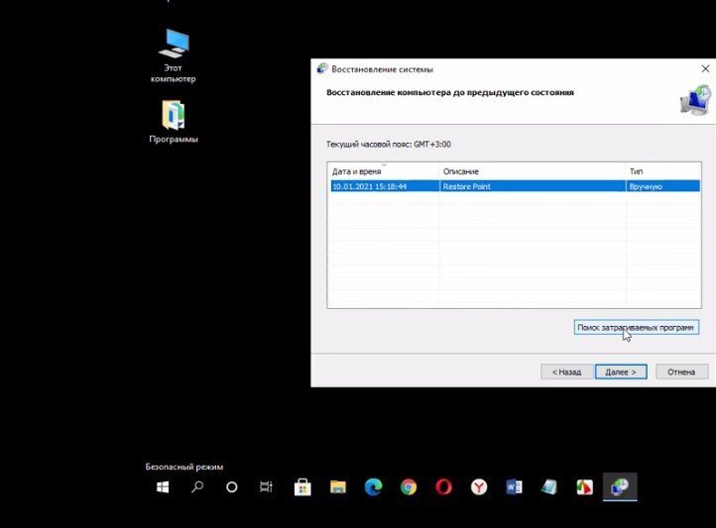This screenshot has height=528, width=716.
Task: Cancel the restore with "Отмена"
Action: [x=681, y=372]
